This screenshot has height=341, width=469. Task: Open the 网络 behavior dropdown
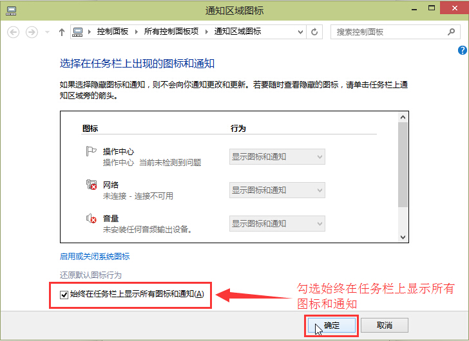(277, 190)
